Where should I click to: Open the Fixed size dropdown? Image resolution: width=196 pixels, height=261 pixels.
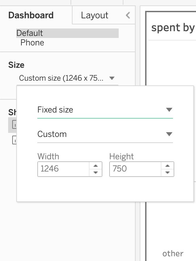click(x=105, y=110)
